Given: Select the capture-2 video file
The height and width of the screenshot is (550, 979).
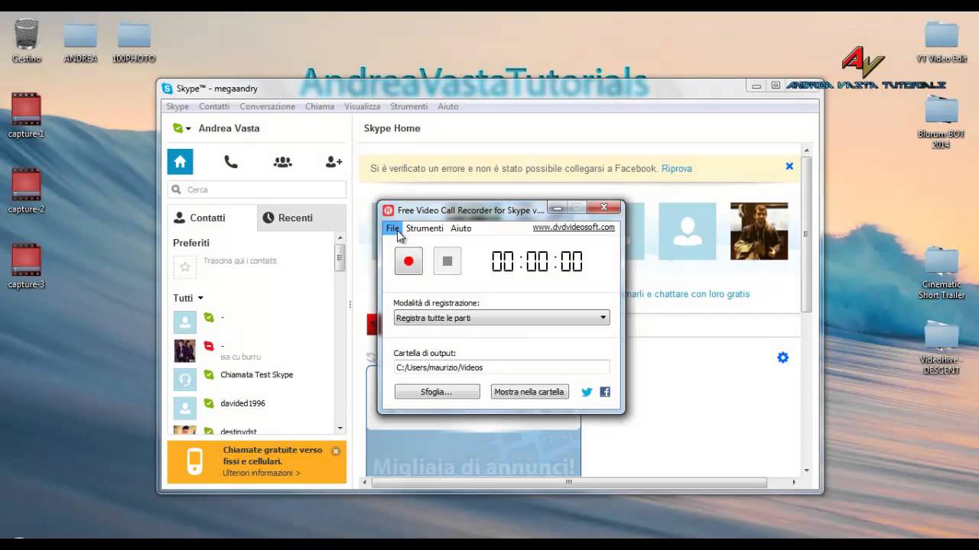Looking at the screenshot, I should tap(26, 191).
